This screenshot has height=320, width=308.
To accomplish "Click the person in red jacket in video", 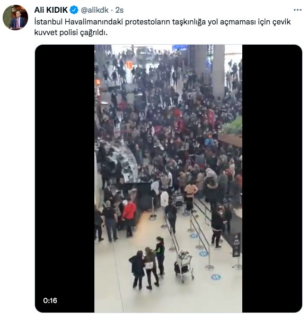I will click(x=129, y=217).
